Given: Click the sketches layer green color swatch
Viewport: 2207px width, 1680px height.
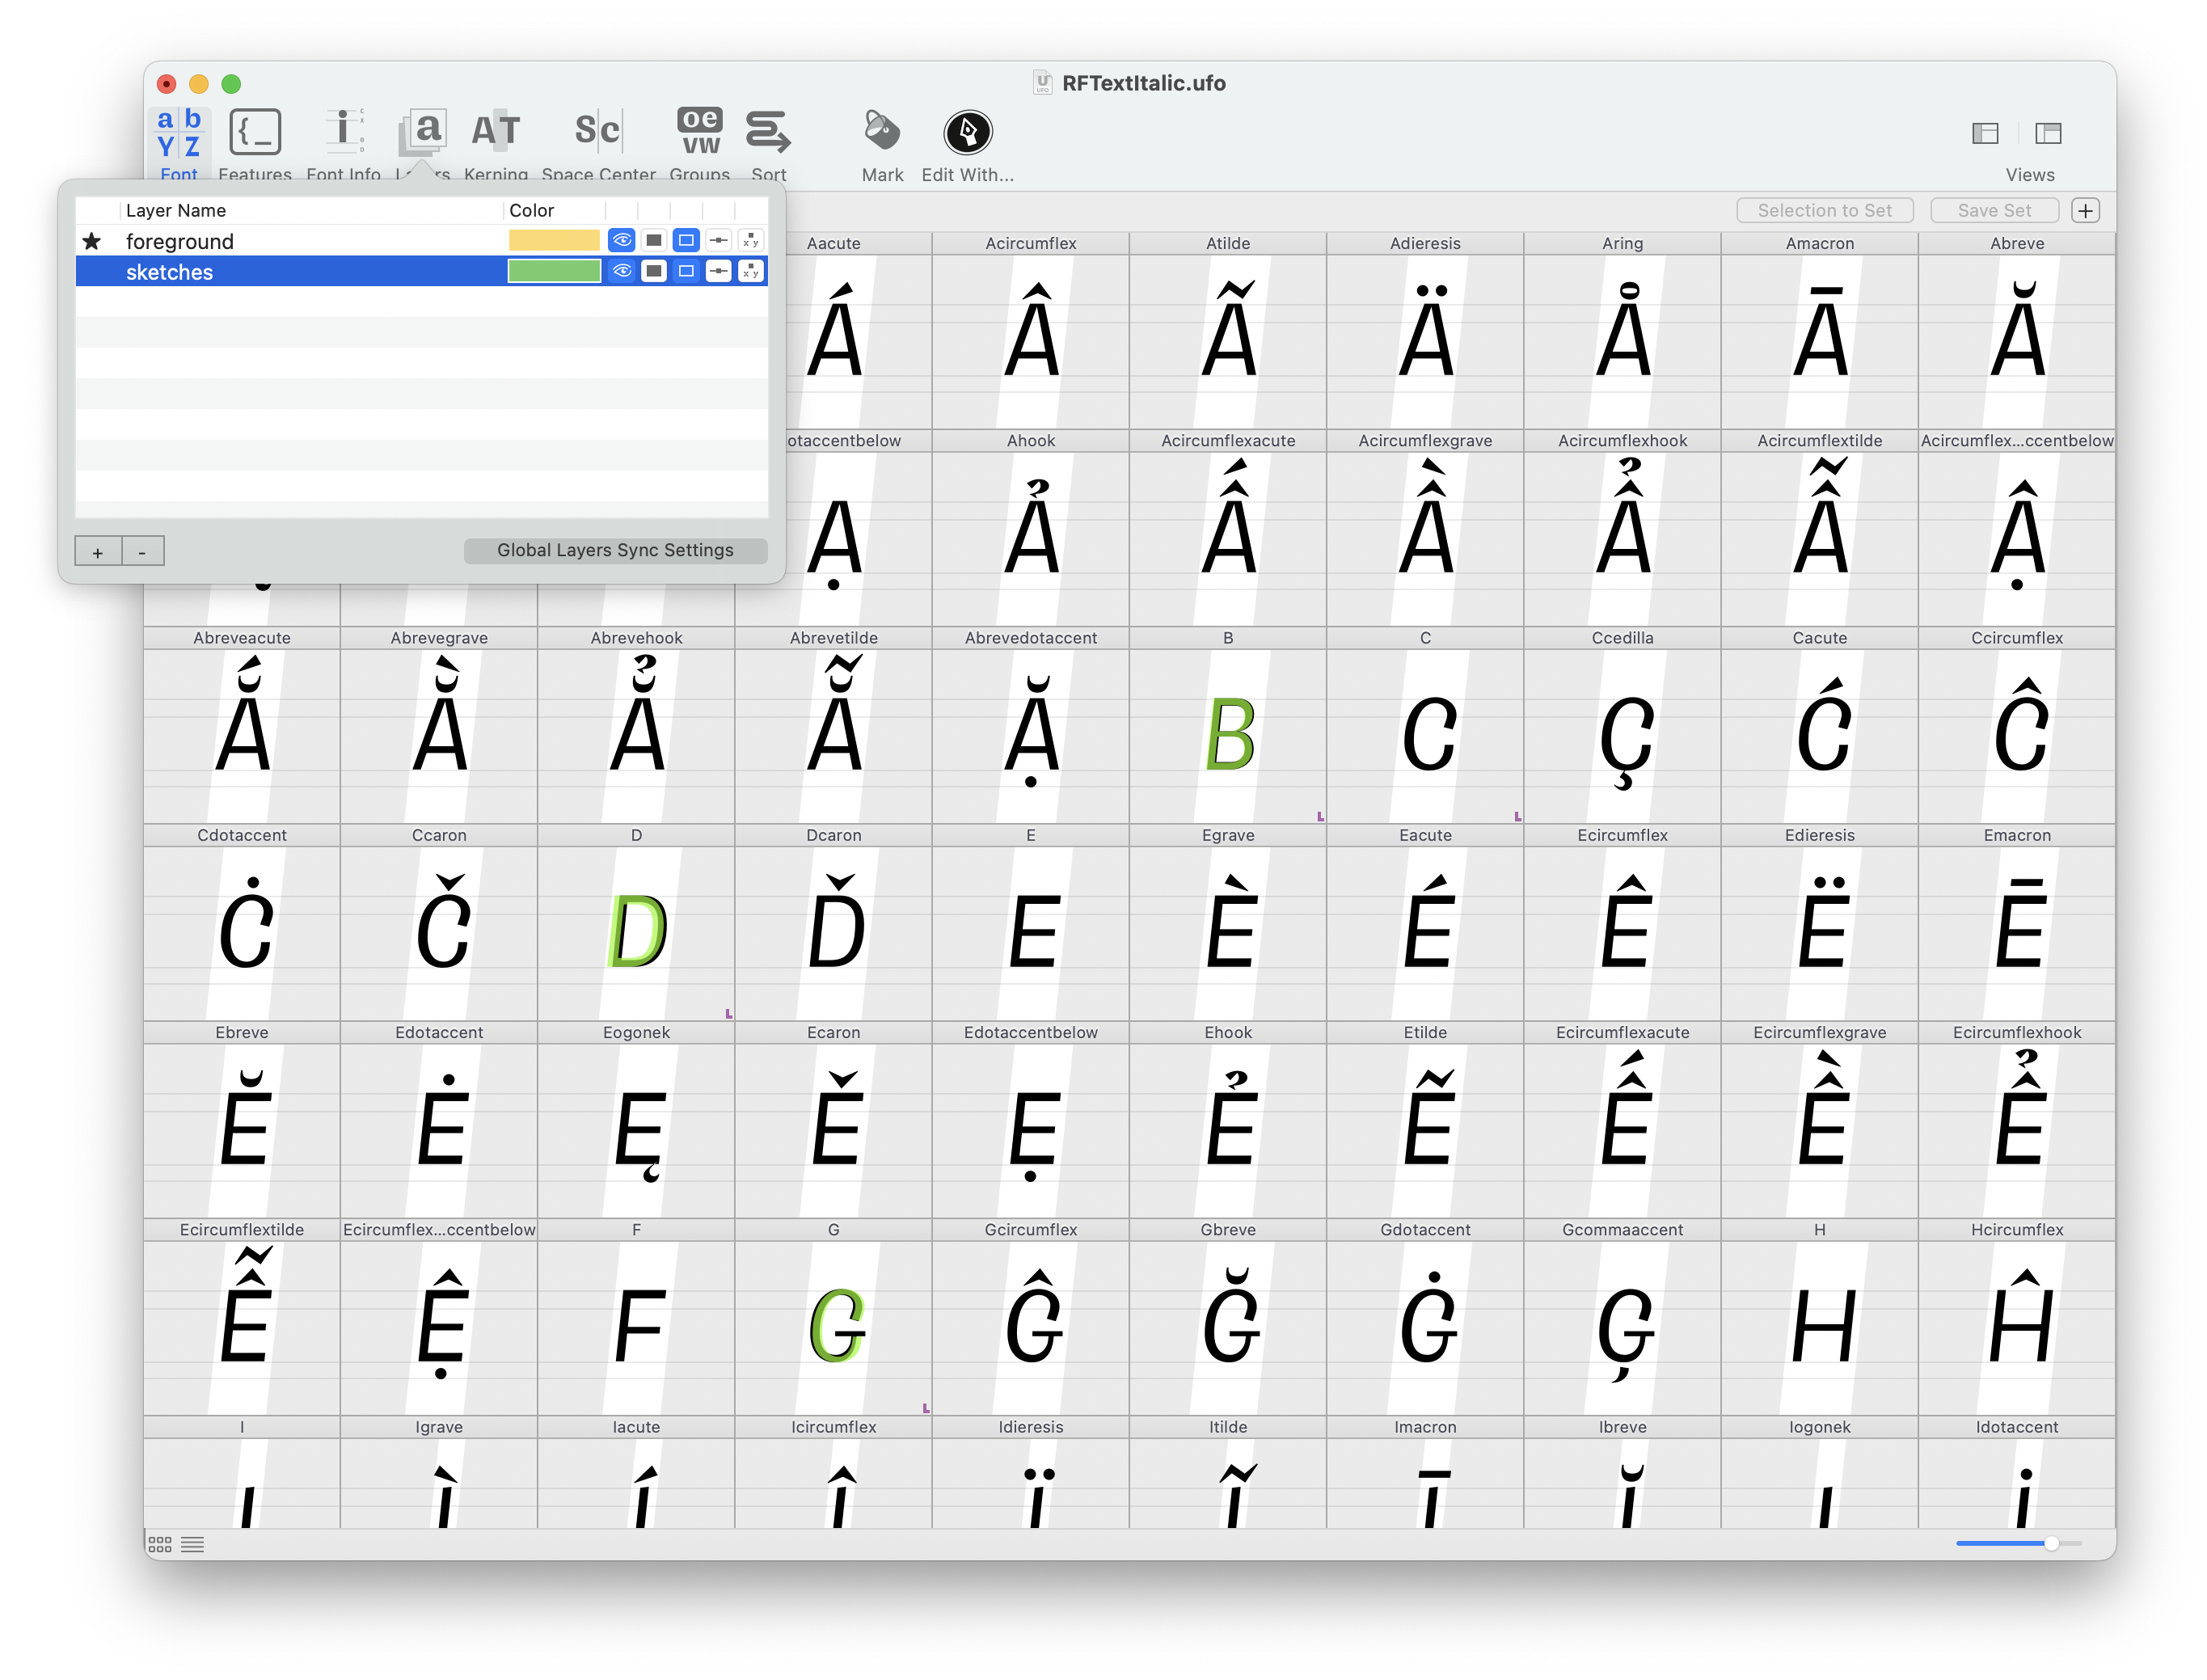Looking at the screenshot, I should click(553, 271).
